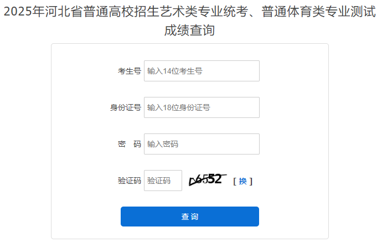Select the 密码 password field

pos(202,144)
